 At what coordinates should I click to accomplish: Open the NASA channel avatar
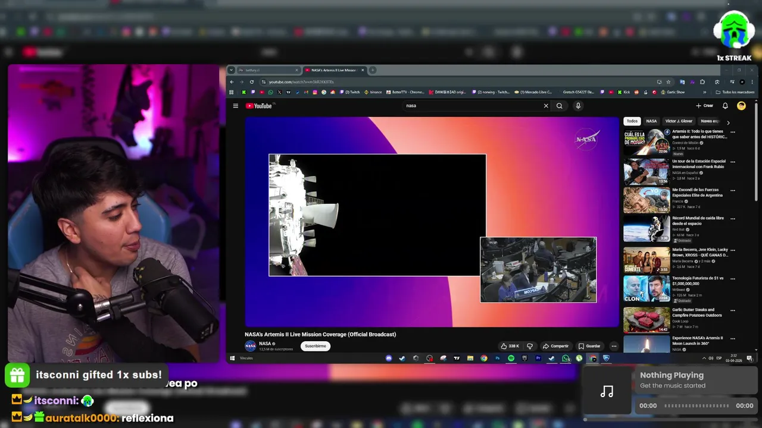click(x=251, y=346)
